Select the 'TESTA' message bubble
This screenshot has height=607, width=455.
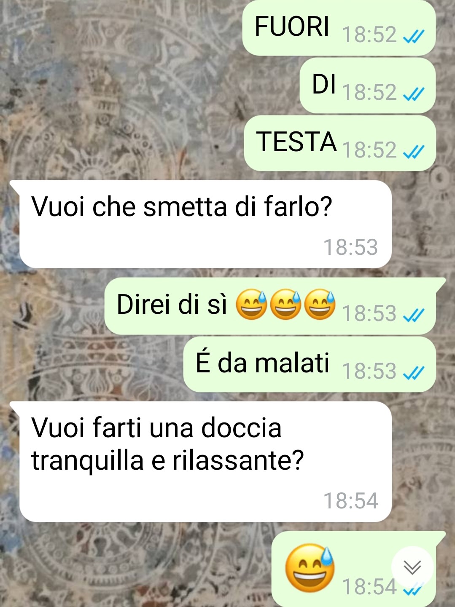coord(340,143)
